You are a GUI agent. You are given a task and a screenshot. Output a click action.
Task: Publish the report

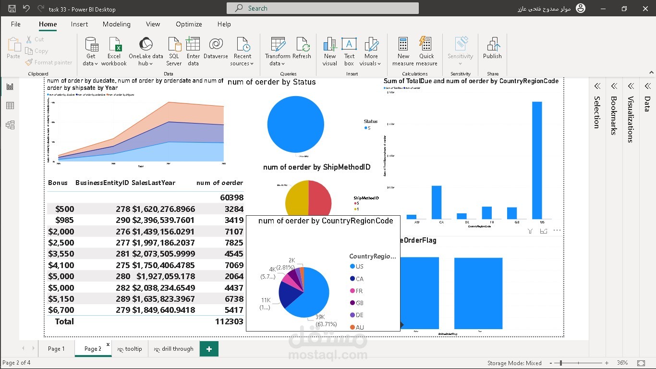click(492, 50)
